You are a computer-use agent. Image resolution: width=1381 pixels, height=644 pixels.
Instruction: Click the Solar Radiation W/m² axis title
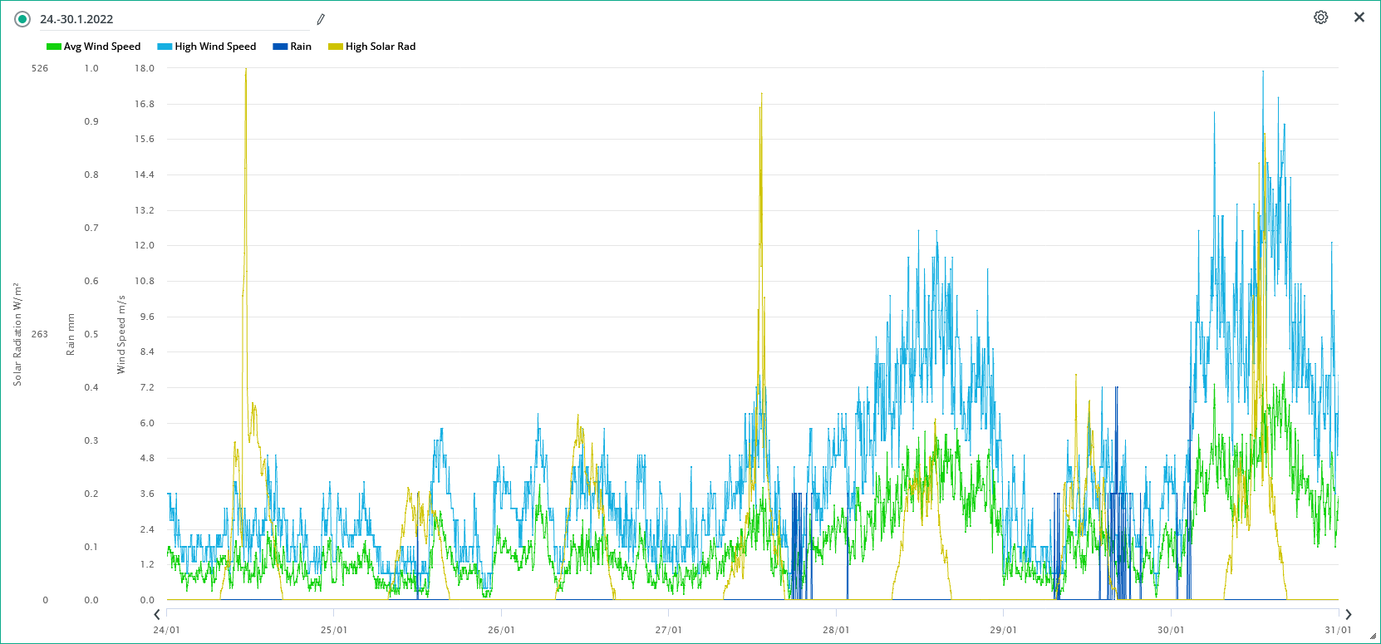coord(17,334)
